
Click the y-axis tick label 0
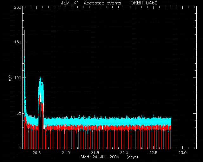click(20, 148)
